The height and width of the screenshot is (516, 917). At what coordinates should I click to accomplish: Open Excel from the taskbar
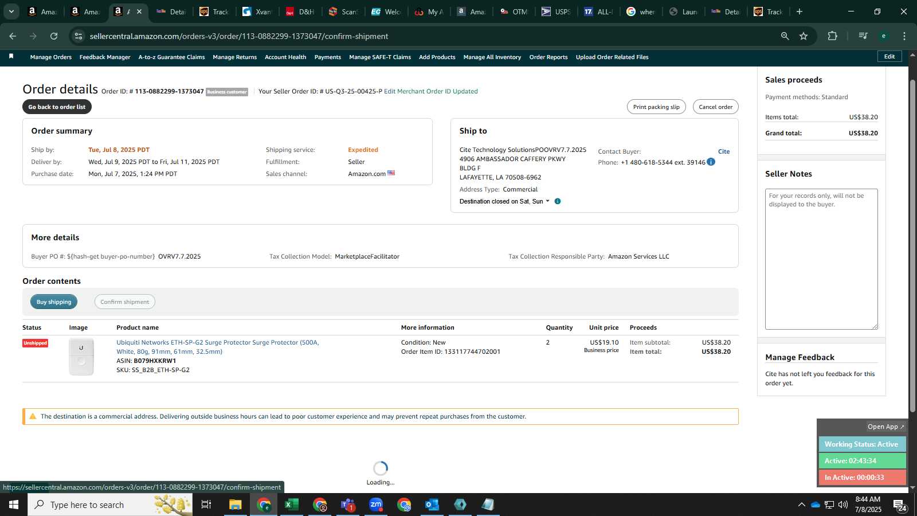pos(292,505)
